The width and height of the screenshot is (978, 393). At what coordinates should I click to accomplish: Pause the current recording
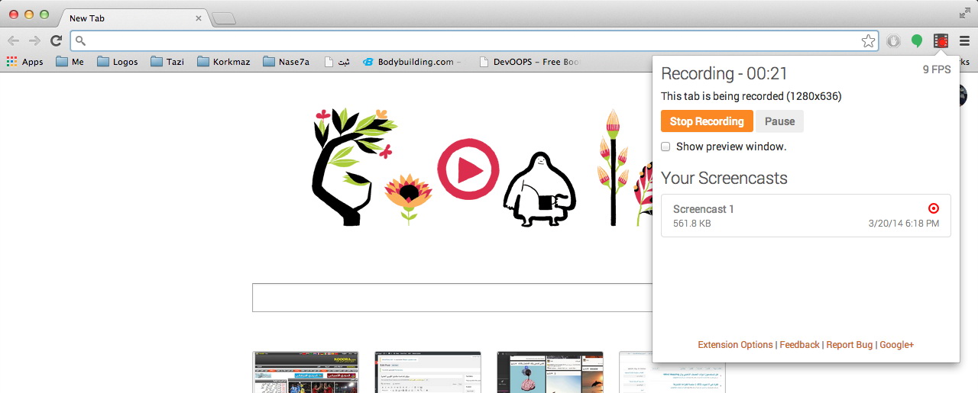tap(779, 121)
